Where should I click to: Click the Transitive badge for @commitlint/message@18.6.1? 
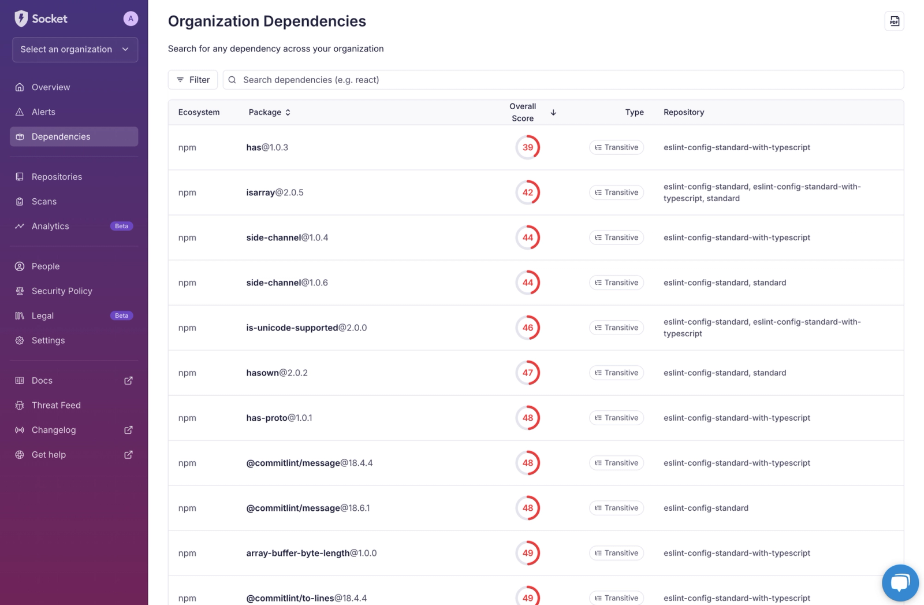(616, 508)
